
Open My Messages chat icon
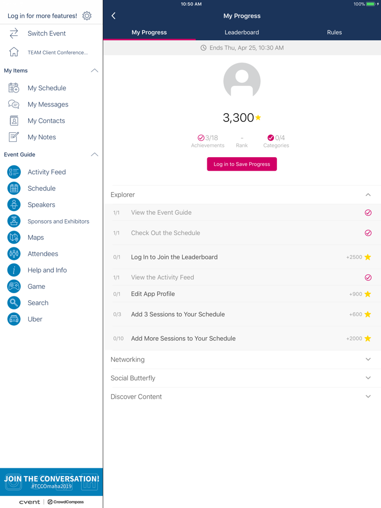coord(14,104)
